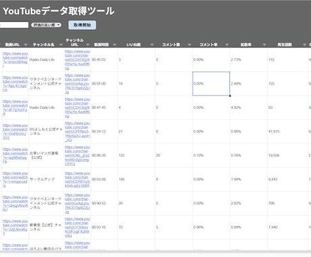Select the サークルアップ channel name cell
The height and width of the screenshot is (257, 311).
point(46,179)
